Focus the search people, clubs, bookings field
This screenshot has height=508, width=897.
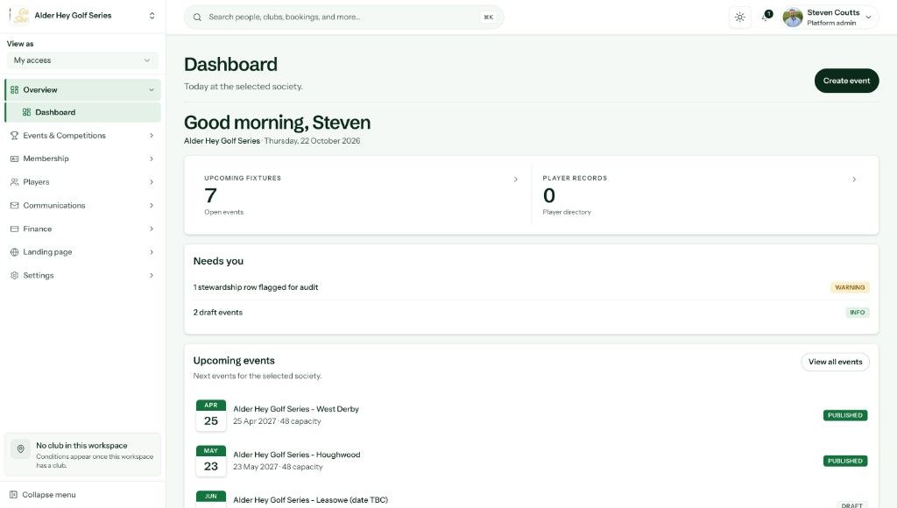coord(343,18)
